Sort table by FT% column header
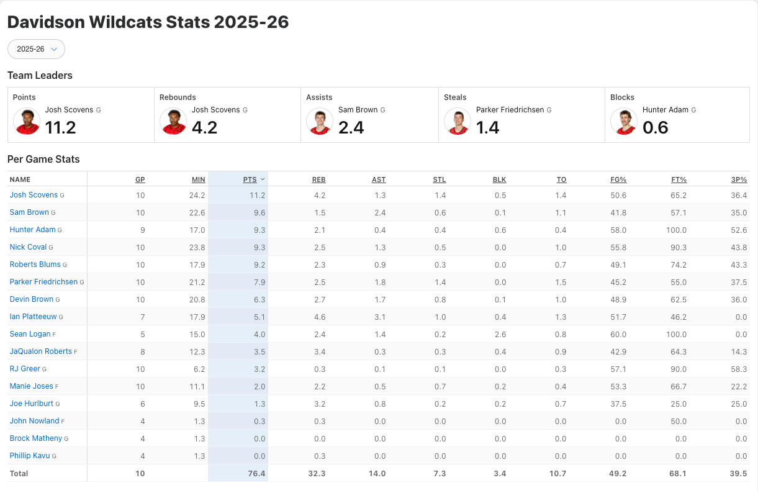The width and height of the screenshot is (758, 493). pyautogui.click(x=679, y=179)
